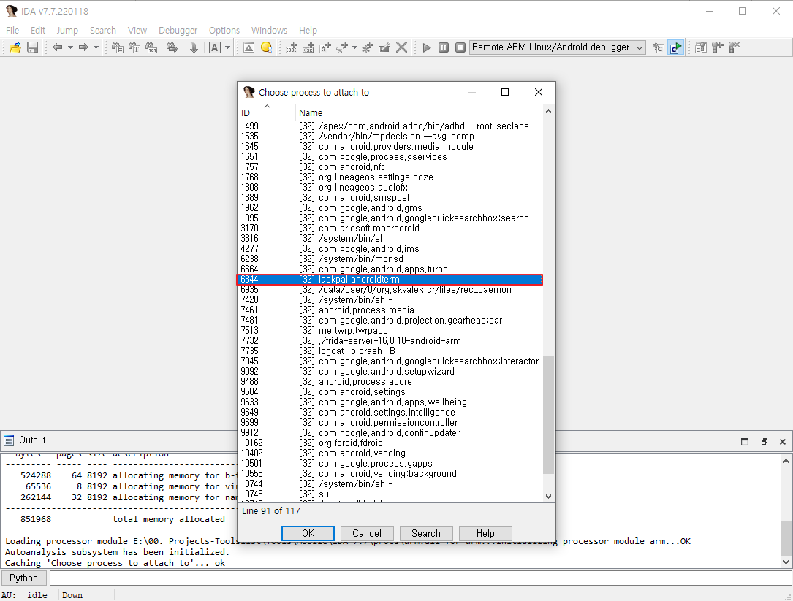Jump forward with the right arrow icon
This screenshot has width=793, height=601.
(83, 47)
